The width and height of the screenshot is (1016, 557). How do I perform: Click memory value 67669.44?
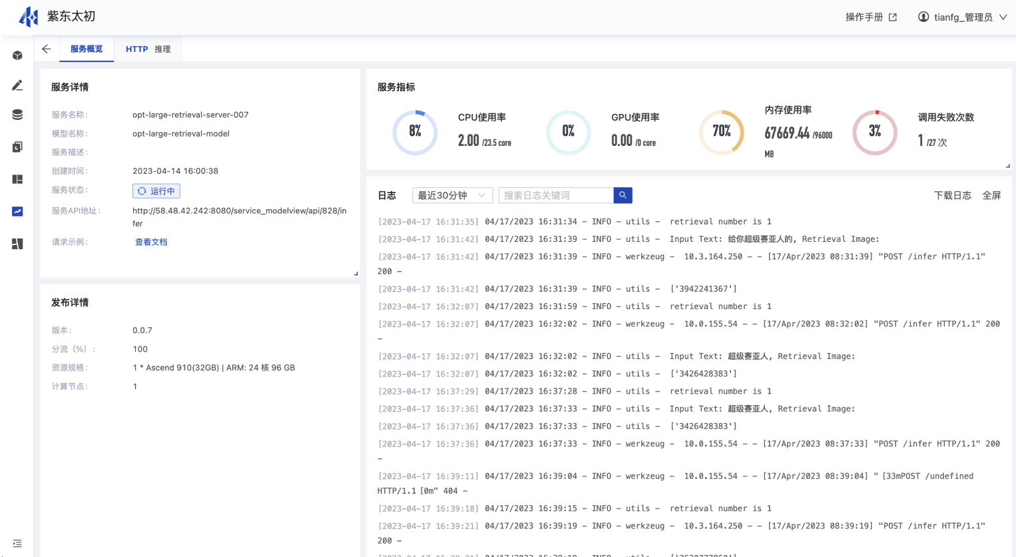pyautogui.click(x=787, y=133)
